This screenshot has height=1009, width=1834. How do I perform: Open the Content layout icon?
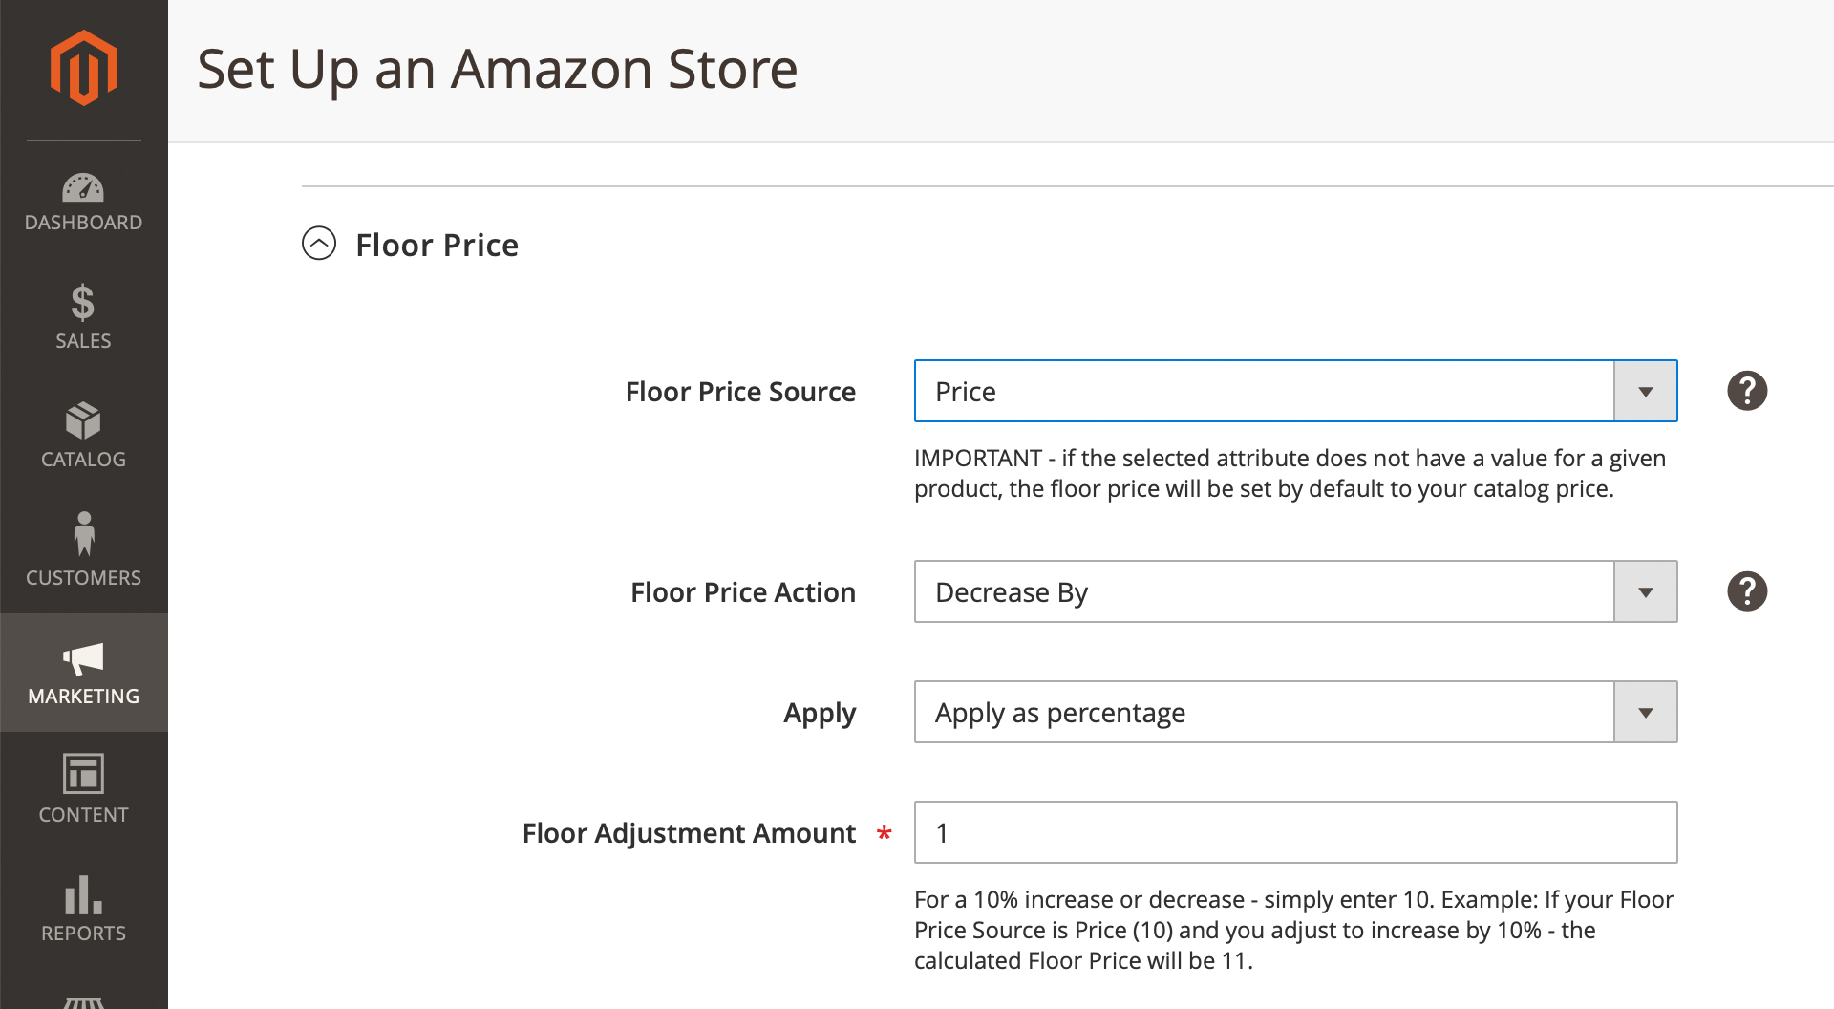pyautogui.click(x=83, y=774)
